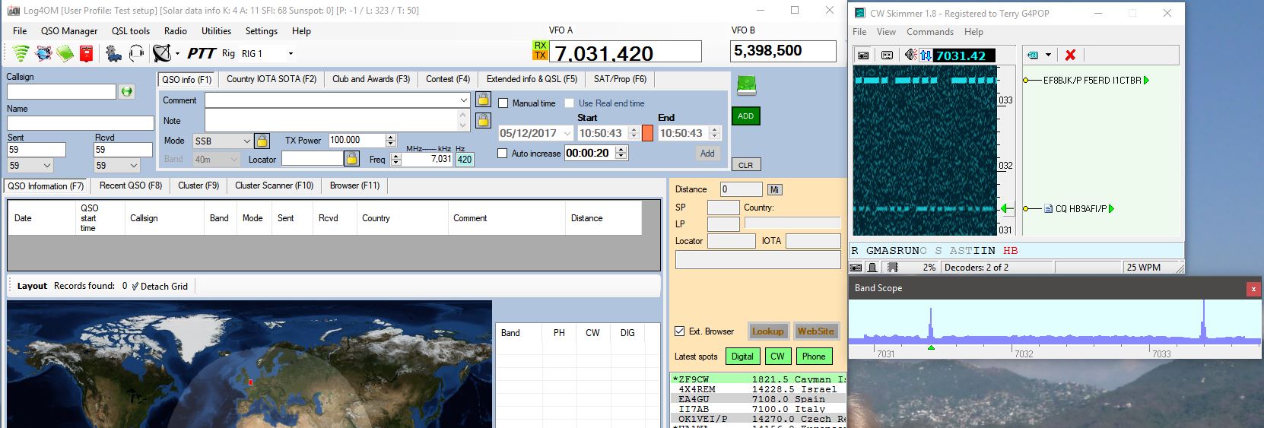Click the green ADD button
This screenshot has width=1264, height=428.
tap(746, 116)
